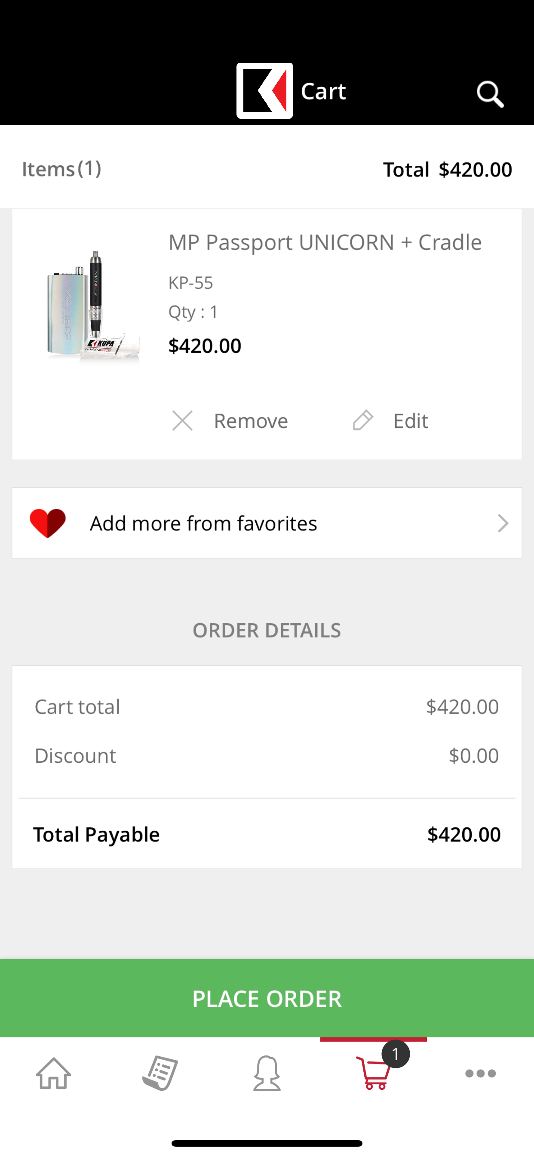Open the MP Passport UNICORN product image
Viewport: 534px width, 1157px height.
point(93,307)
